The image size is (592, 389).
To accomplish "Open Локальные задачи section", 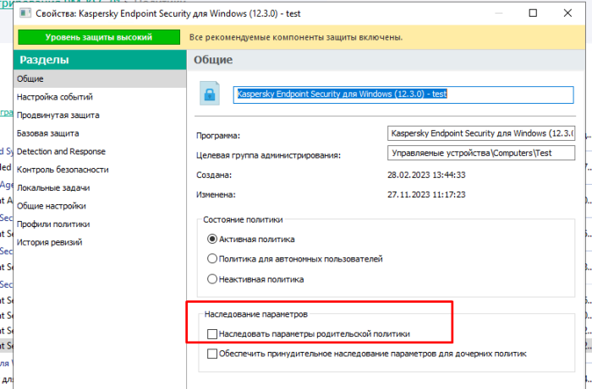I will (100, 187).
